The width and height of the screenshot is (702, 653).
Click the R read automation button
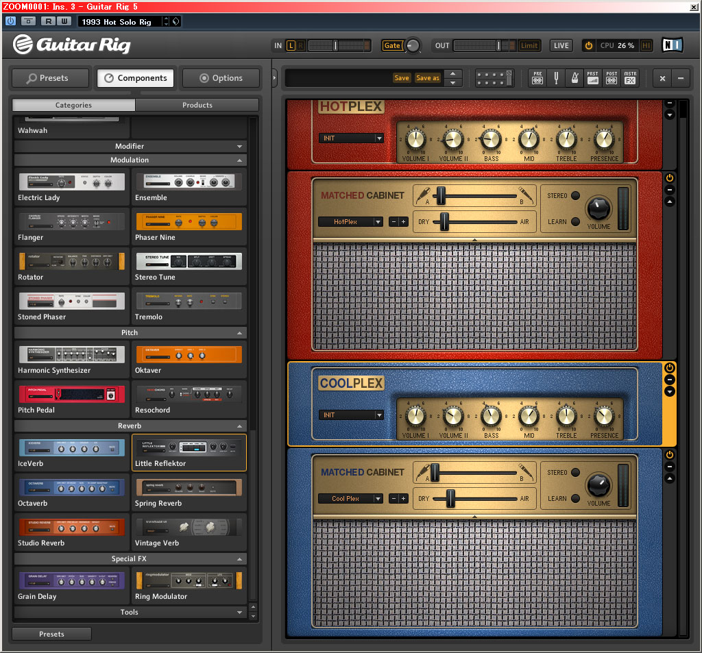[x=49, y=21]
